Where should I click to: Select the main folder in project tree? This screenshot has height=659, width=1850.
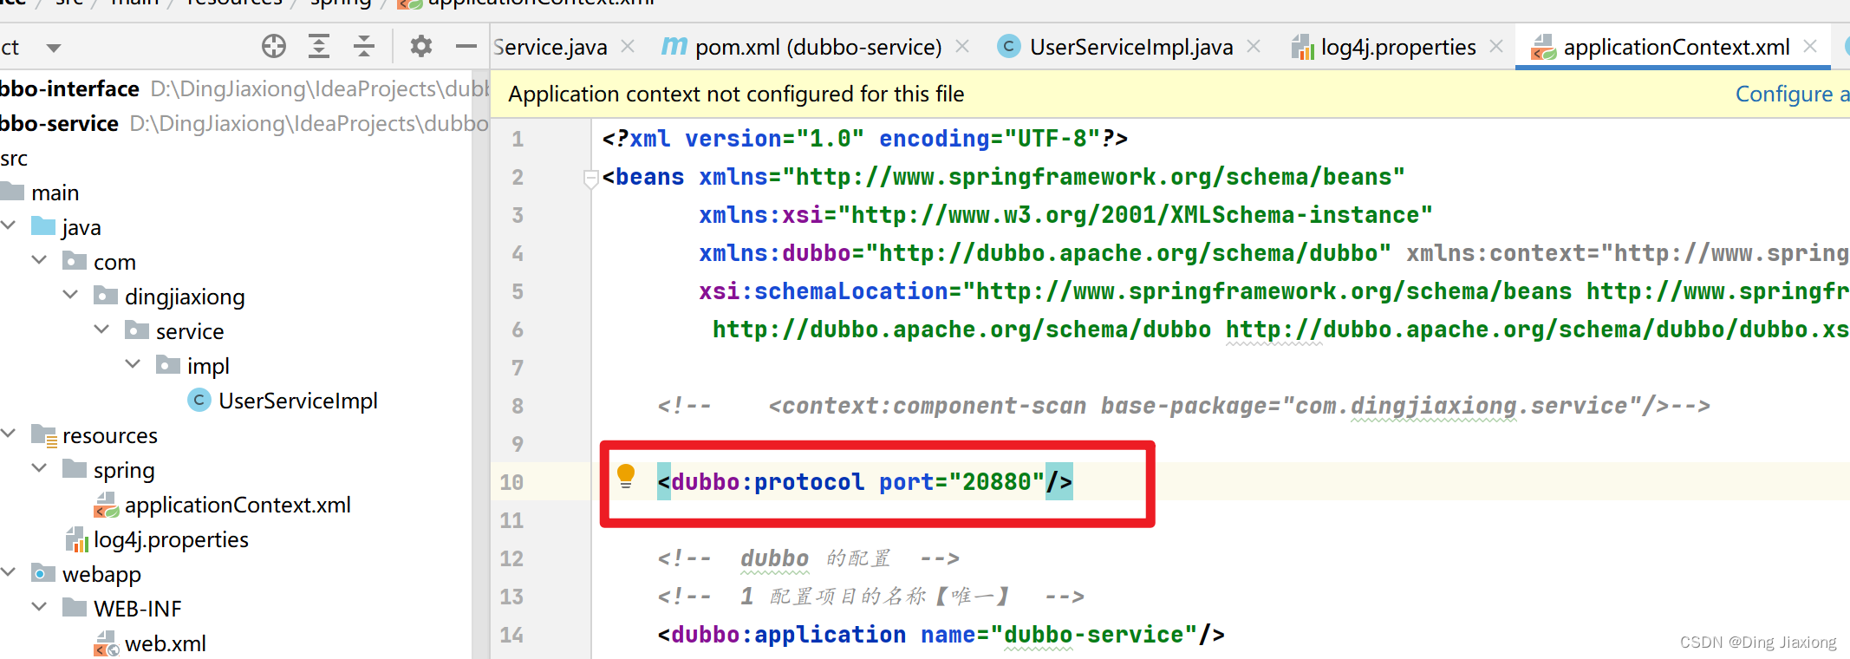tap(55, 192)
